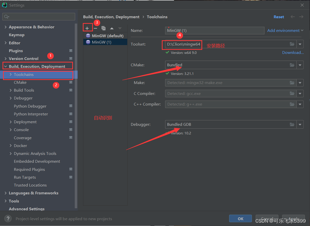Add a new toolchain with plus icon
Viewport: 310px width, 226px height.
coord(87,28)
